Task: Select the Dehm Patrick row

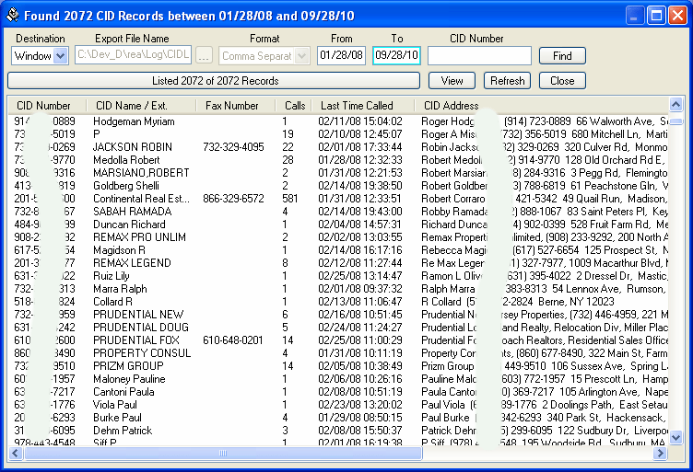Action: pyautogui.click(x=338, y=431)
